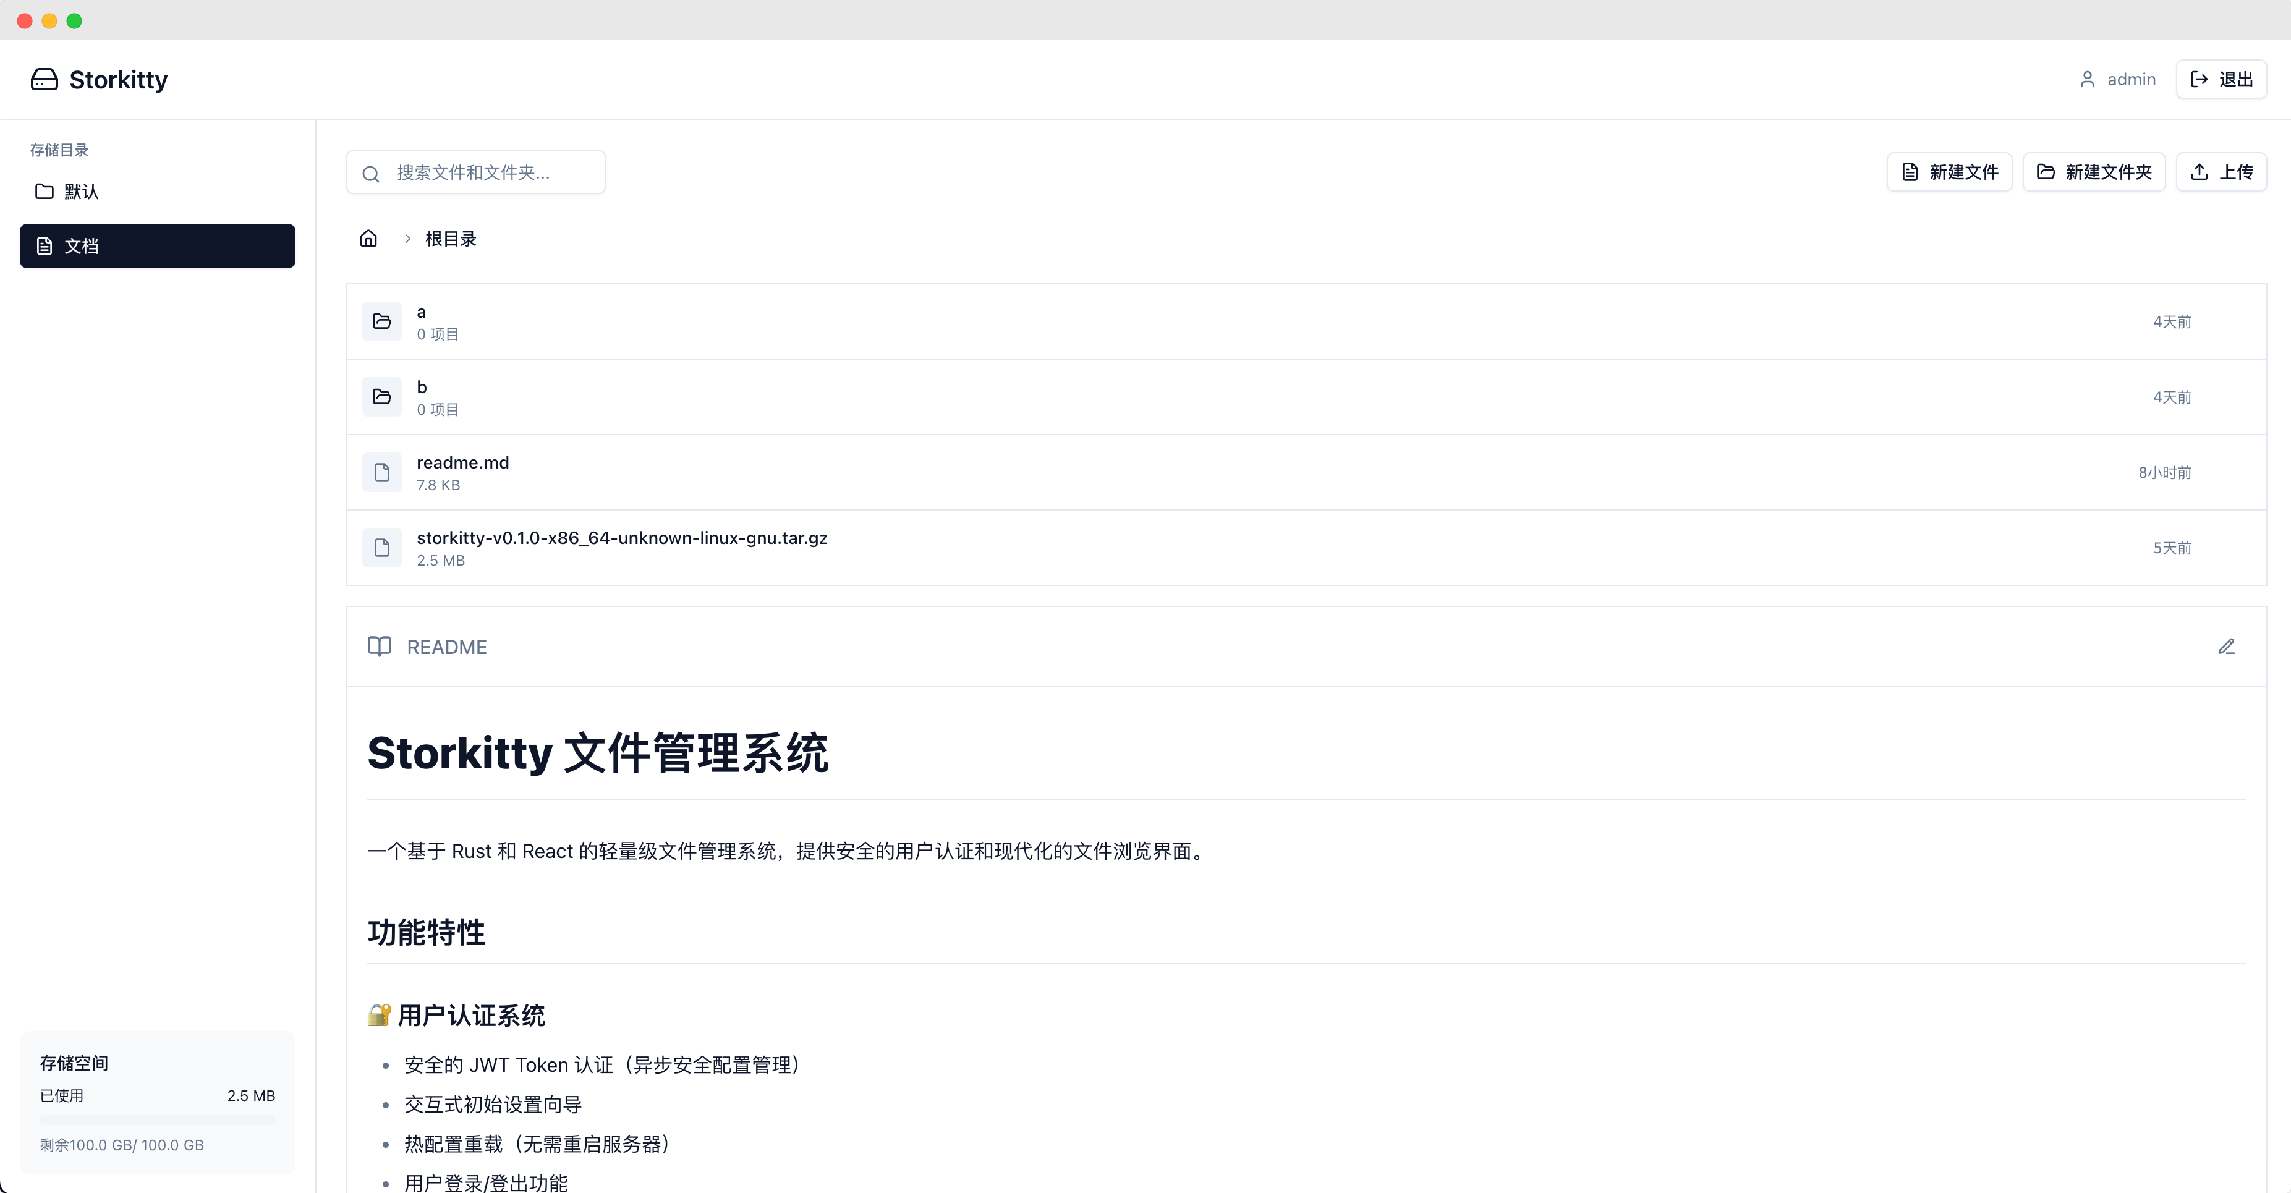The height and width of the screenshot is (1193, 2291).
Task: Click the README book icon
Action: pyautogui.click(x=380, y=647)
